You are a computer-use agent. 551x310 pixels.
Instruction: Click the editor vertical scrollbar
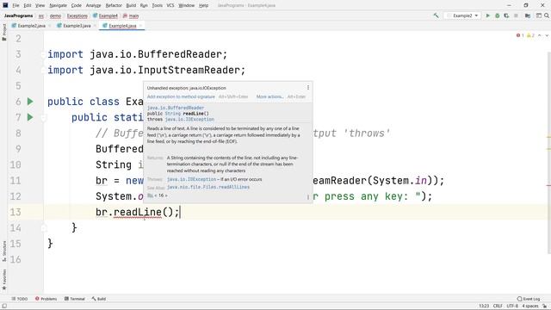coord(549,153)
